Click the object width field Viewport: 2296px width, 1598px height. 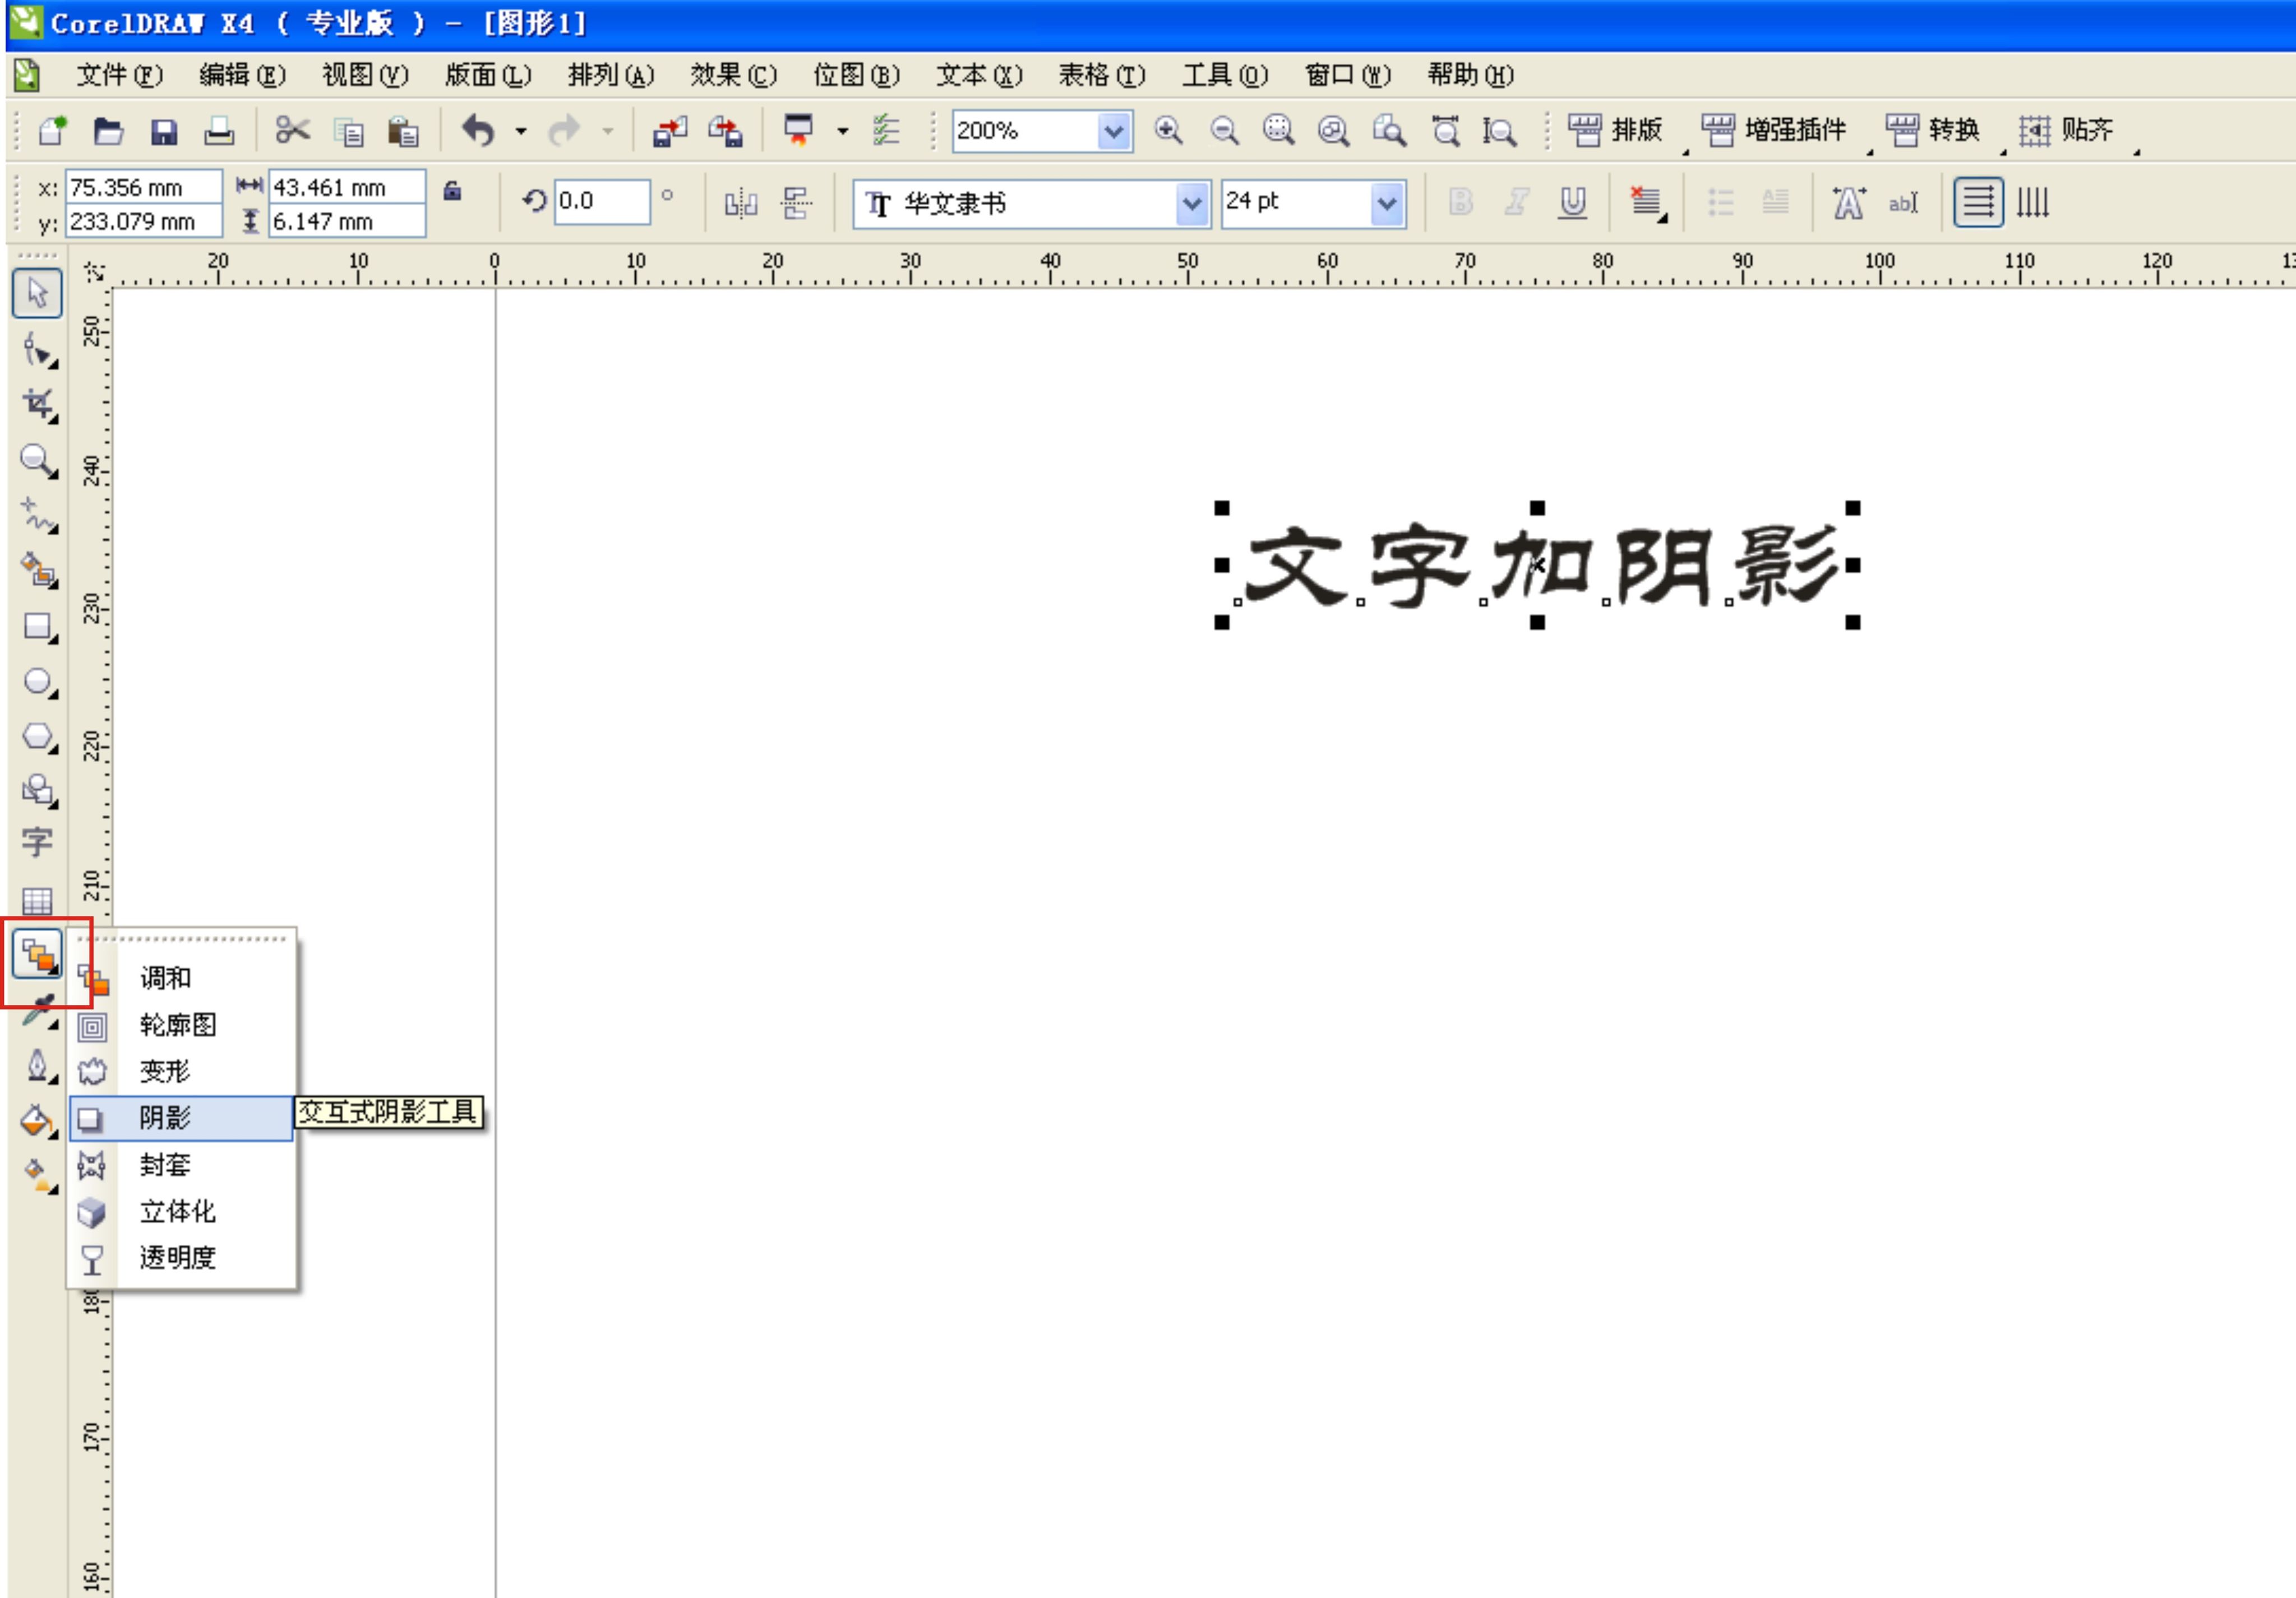(x=347, y=187)
